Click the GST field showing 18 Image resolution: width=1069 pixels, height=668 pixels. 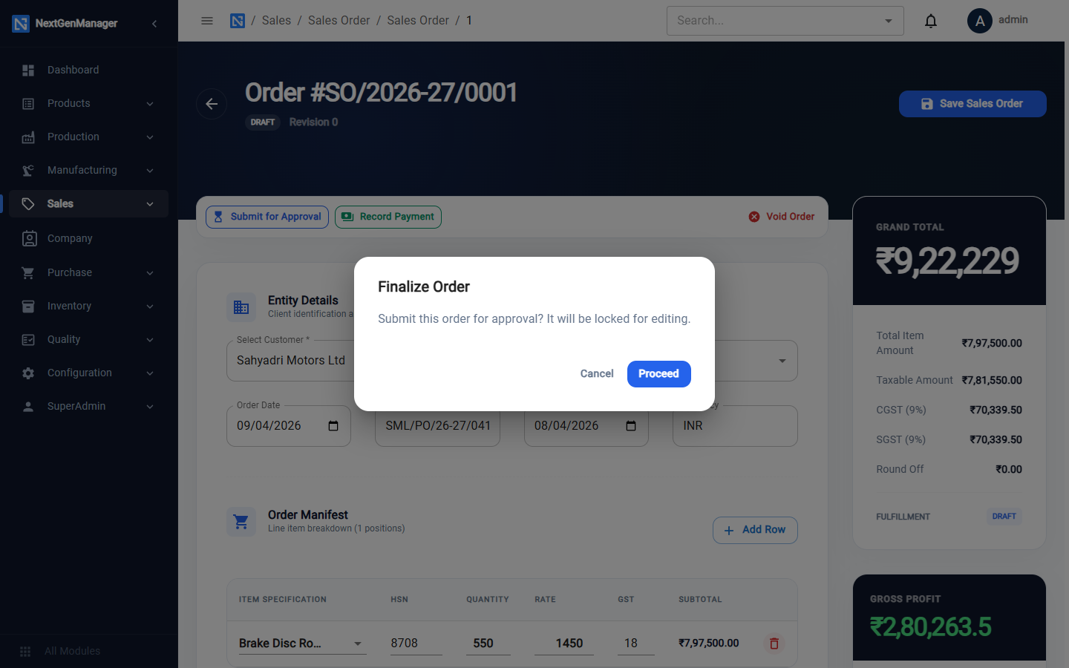tap(636, 644)
